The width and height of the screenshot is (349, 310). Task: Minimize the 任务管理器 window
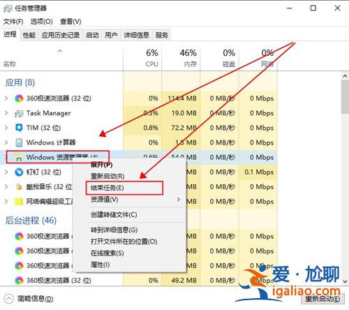pyautogui.click(x=290, y=8)
